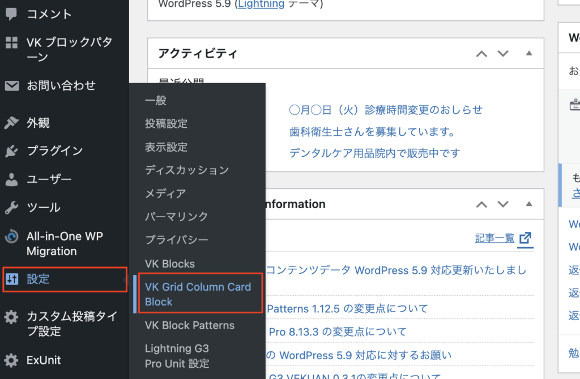Move the Information panel down

pyautogui.click(x=503, y=204)
